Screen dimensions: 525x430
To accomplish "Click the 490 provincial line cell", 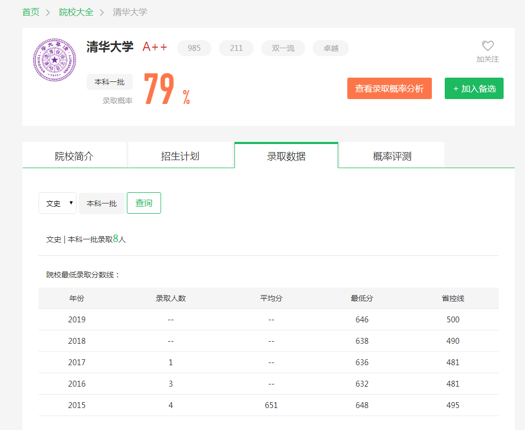I will (x=453, y=341).
